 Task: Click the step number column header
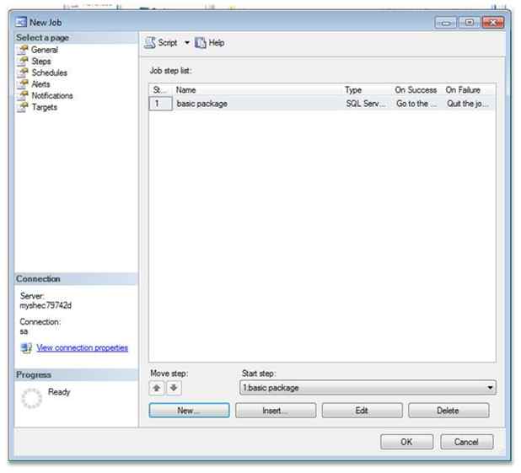click(161, 90)
